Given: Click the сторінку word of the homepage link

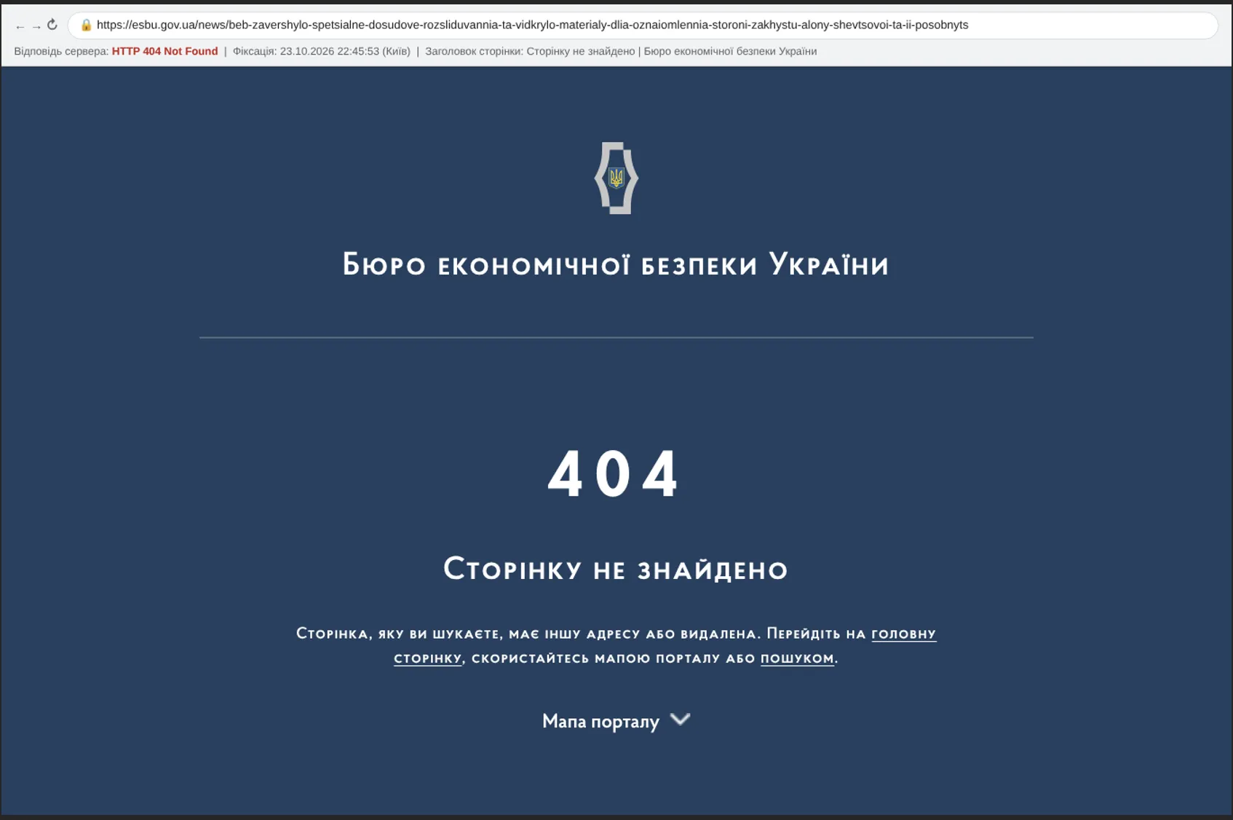Looking at the screenshot, I should point(428,658).
